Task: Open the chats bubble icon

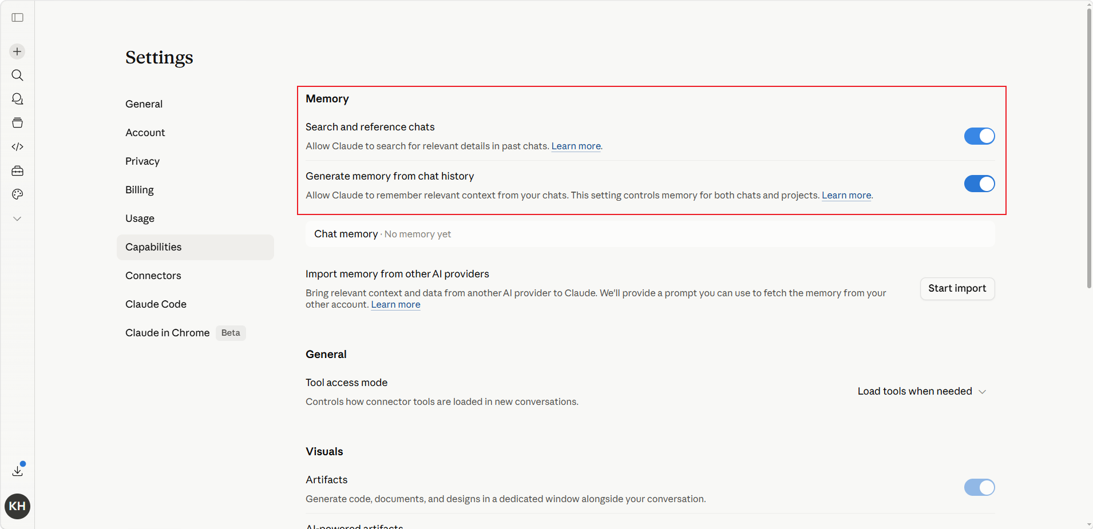Action: point(17,99)
